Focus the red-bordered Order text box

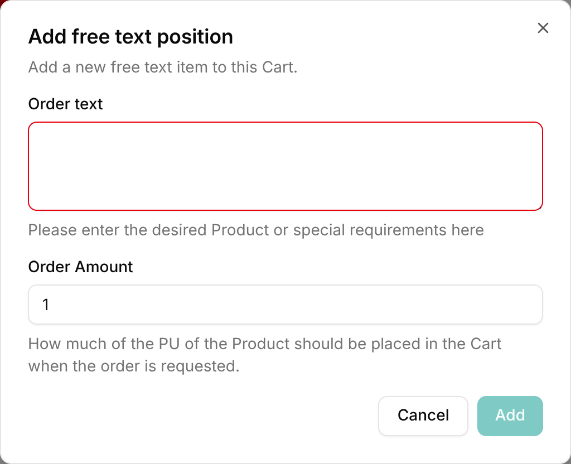click(285, 165)
